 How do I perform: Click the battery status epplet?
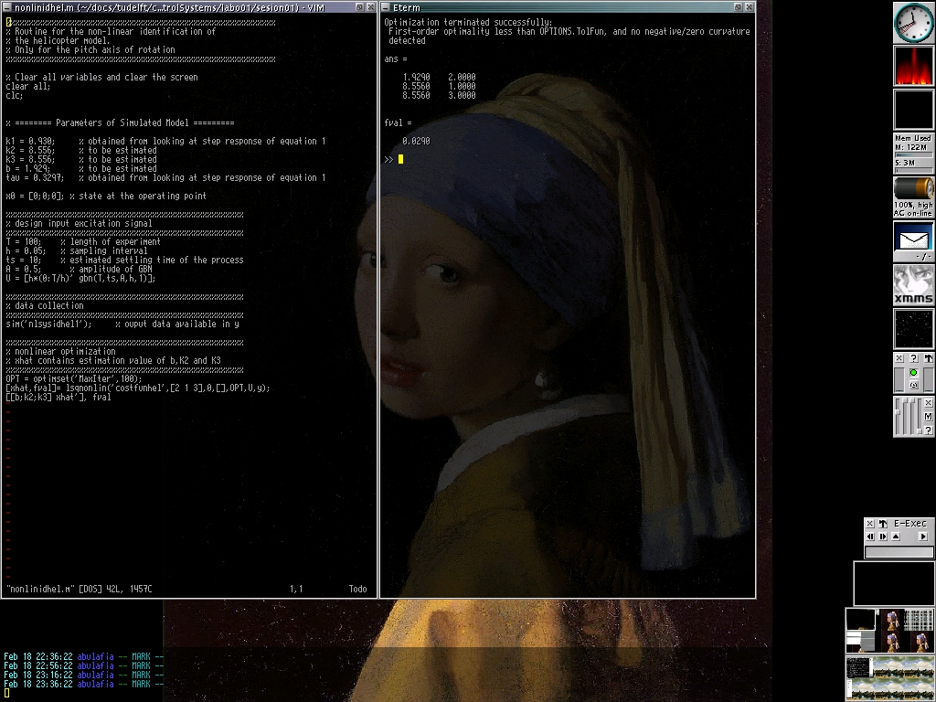tap(913, 197)
